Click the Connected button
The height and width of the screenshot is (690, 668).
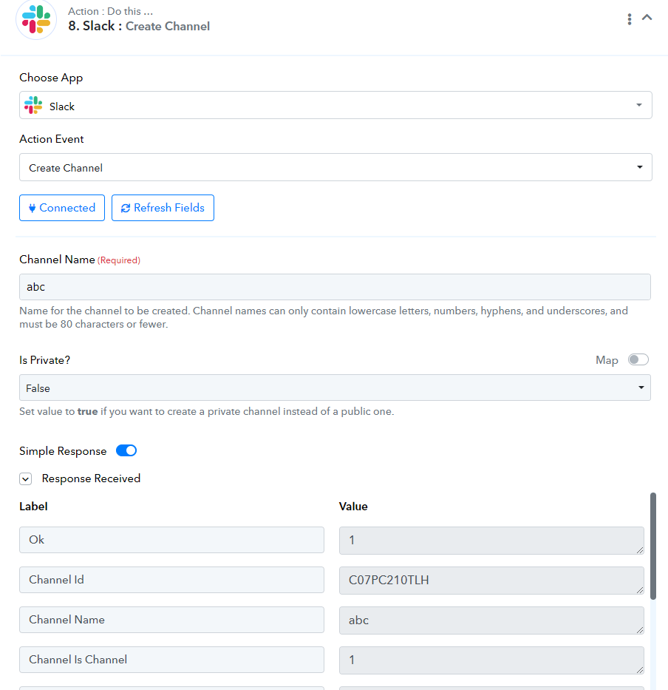(62, 208)
